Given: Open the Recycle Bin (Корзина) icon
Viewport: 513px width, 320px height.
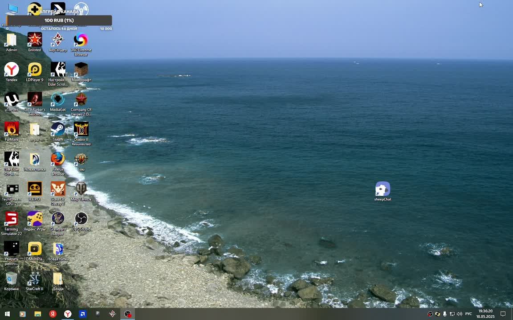Looking at the screenshot, I should point(12,279).
